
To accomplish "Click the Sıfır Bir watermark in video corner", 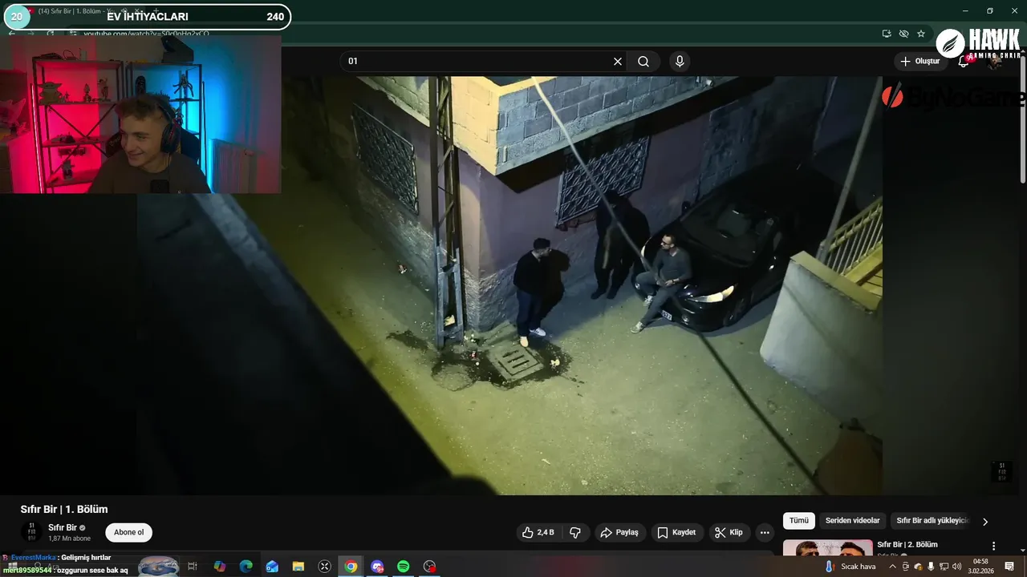I will click(1001, 471).
